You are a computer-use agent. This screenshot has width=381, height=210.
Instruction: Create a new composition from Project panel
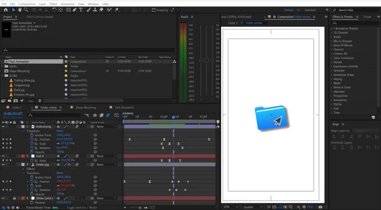[x=16, y=101]
